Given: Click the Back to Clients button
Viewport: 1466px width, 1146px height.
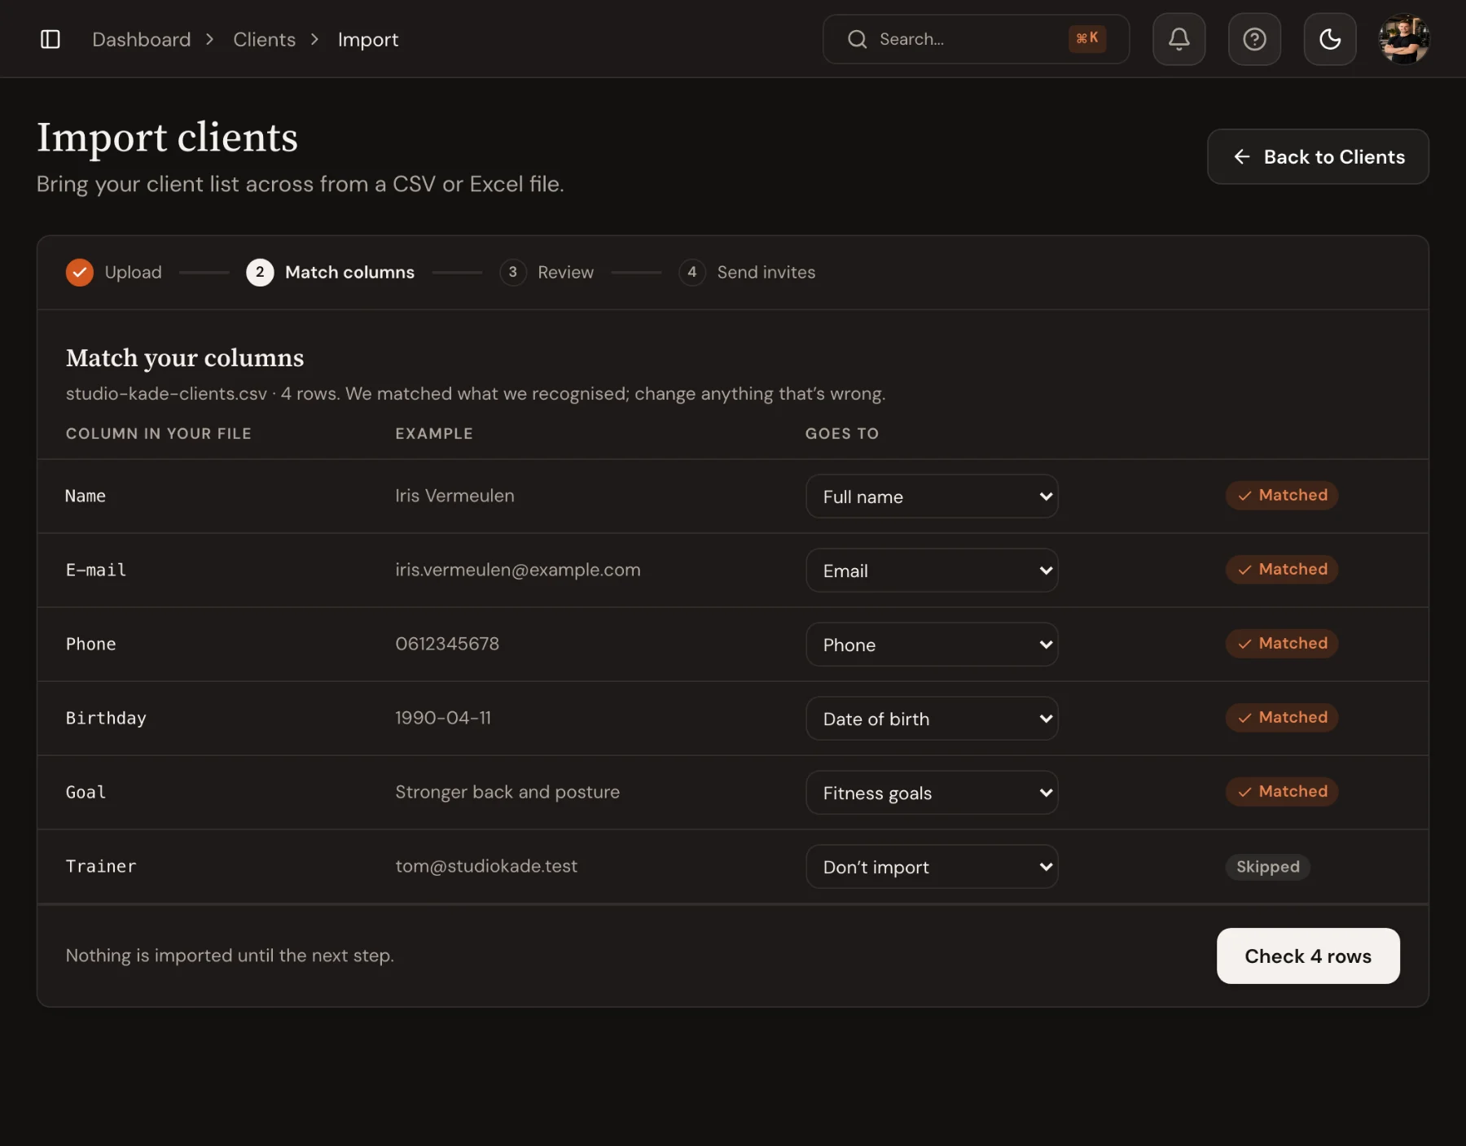Looking at the screenshot, I should (x=1318, y=156).
